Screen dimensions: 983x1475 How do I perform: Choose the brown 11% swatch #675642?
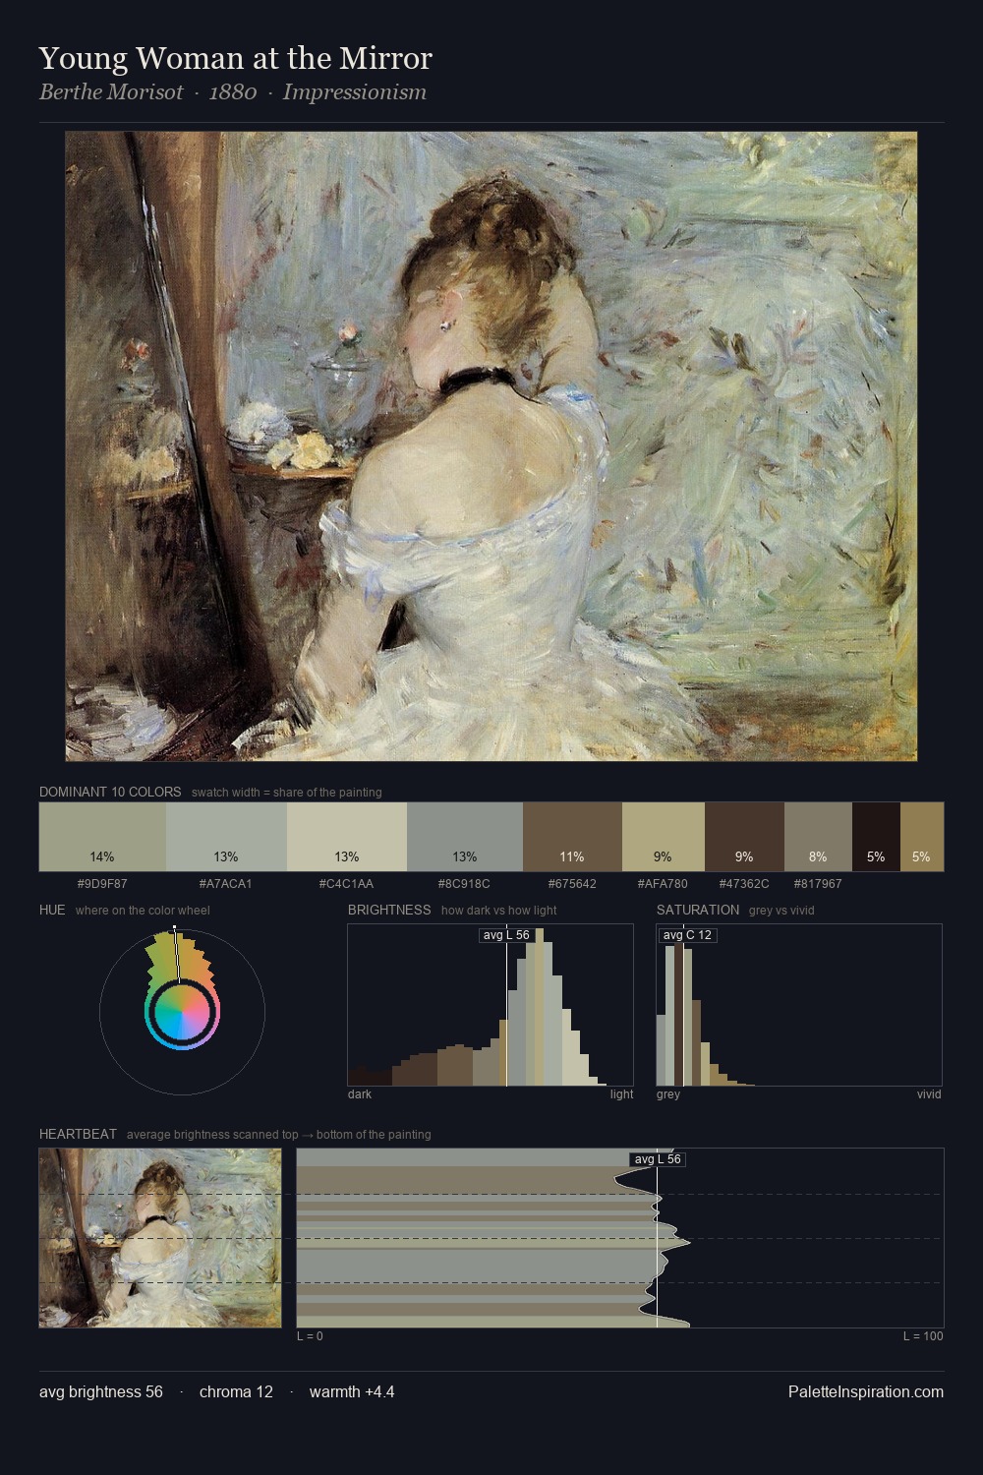point(572,837)
